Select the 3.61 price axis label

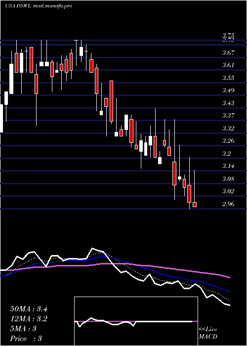(228, 65)
